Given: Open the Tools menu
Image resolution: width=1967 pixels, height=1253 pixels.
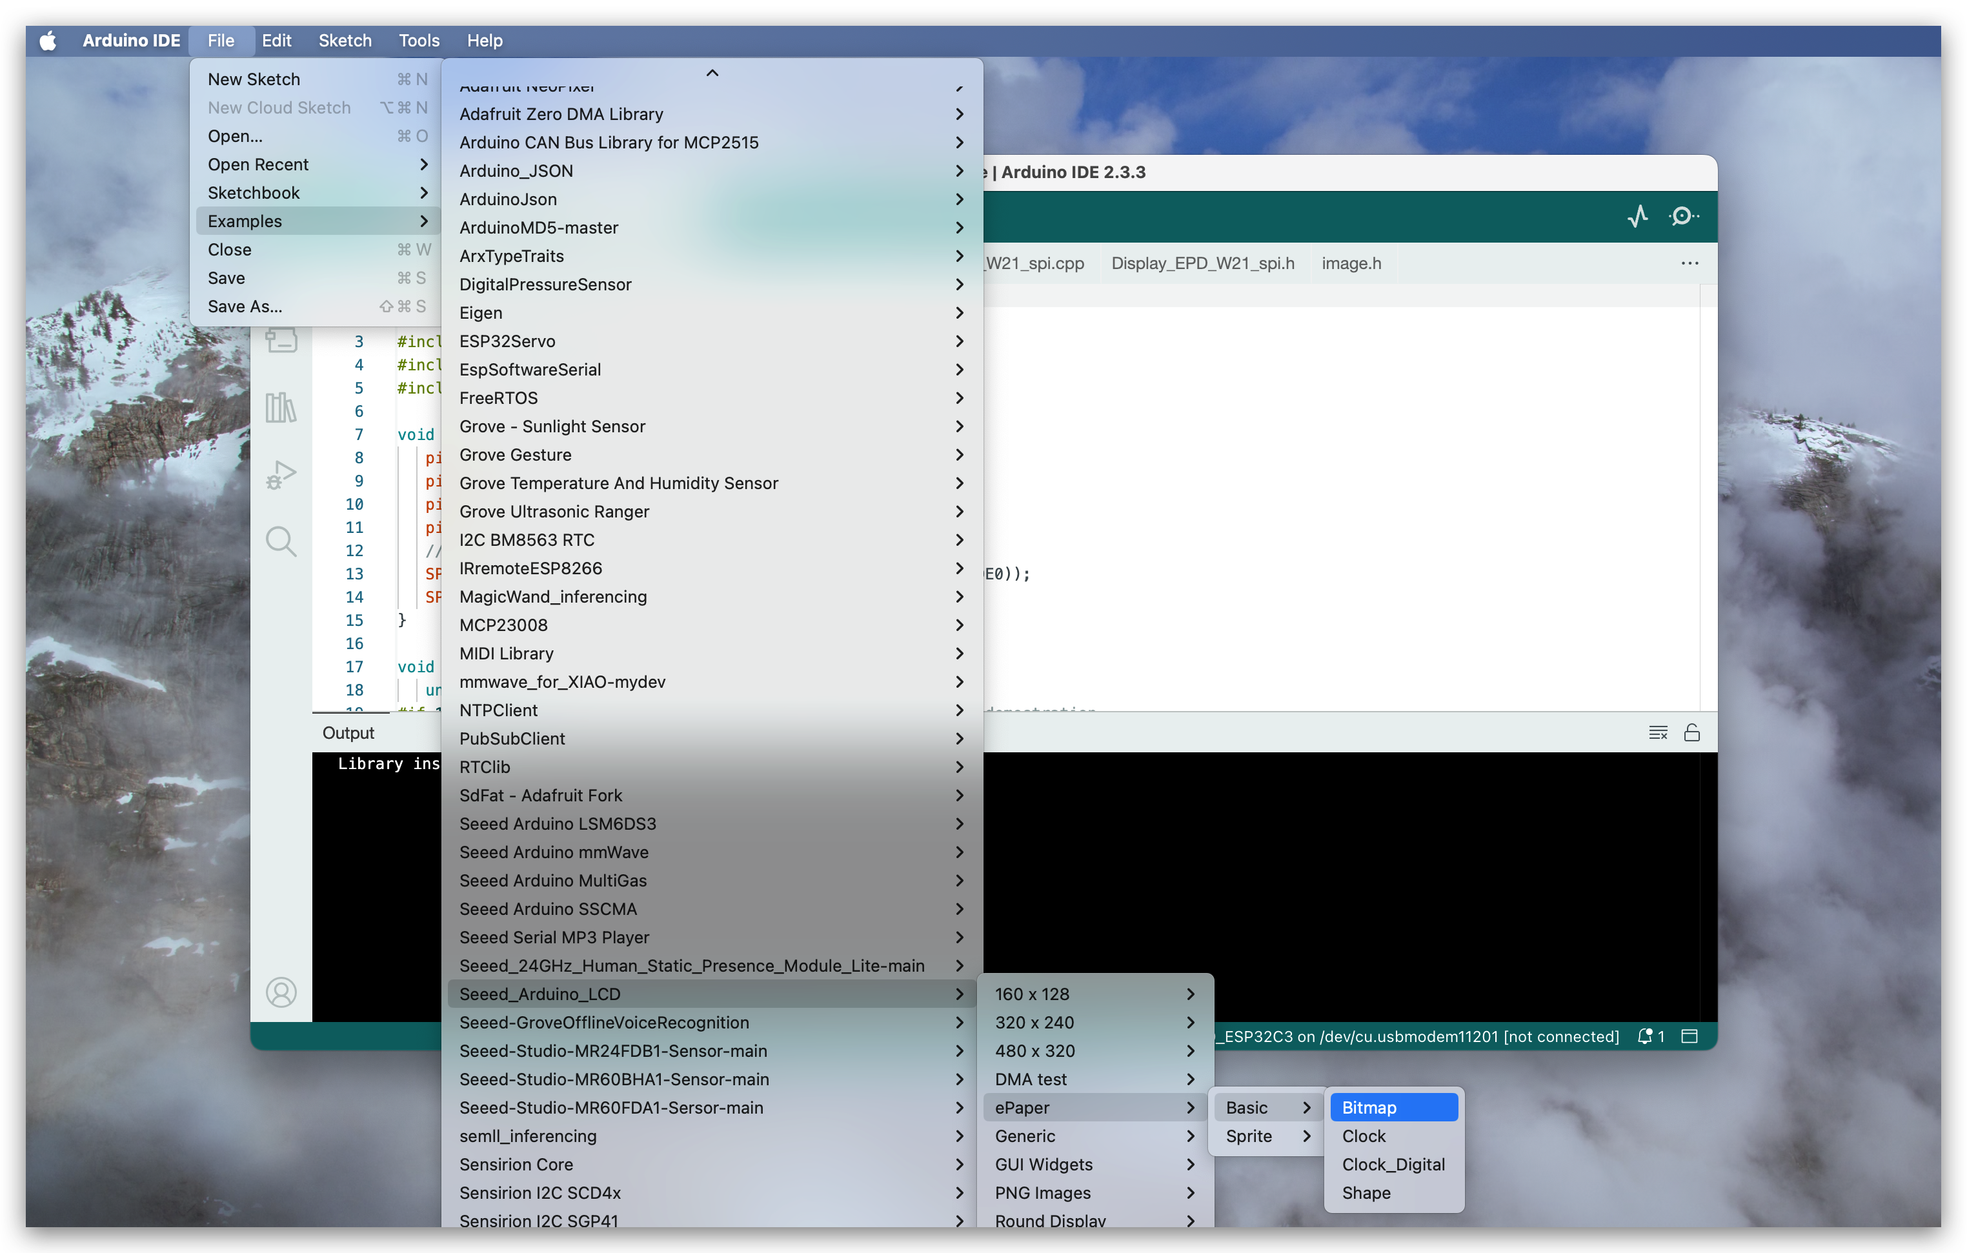Looking at the screenshot, I should point(419,40).
